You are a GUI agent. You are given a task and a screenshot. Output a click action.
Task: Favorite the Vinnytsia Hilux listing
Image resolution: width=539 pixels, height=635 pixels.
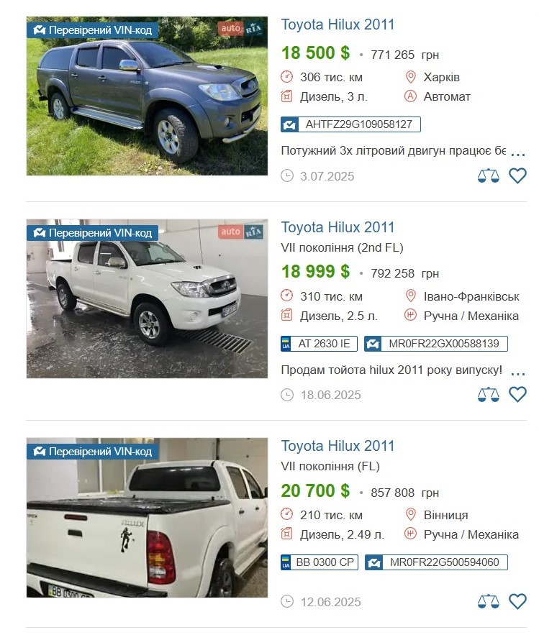[517, 601]
